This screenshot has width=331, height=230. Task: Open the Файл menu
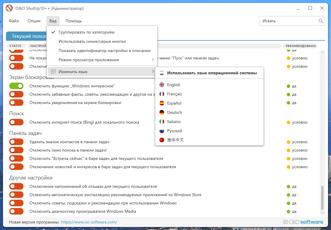point(14,21)
